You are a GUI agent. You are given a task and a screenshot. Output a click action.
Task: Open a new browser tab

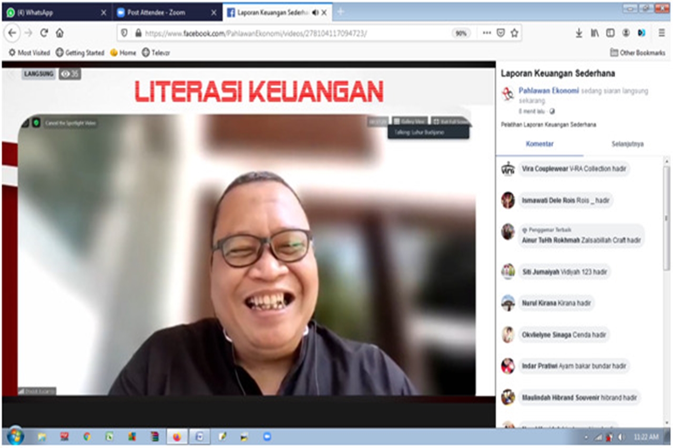(x=340, y=12)
